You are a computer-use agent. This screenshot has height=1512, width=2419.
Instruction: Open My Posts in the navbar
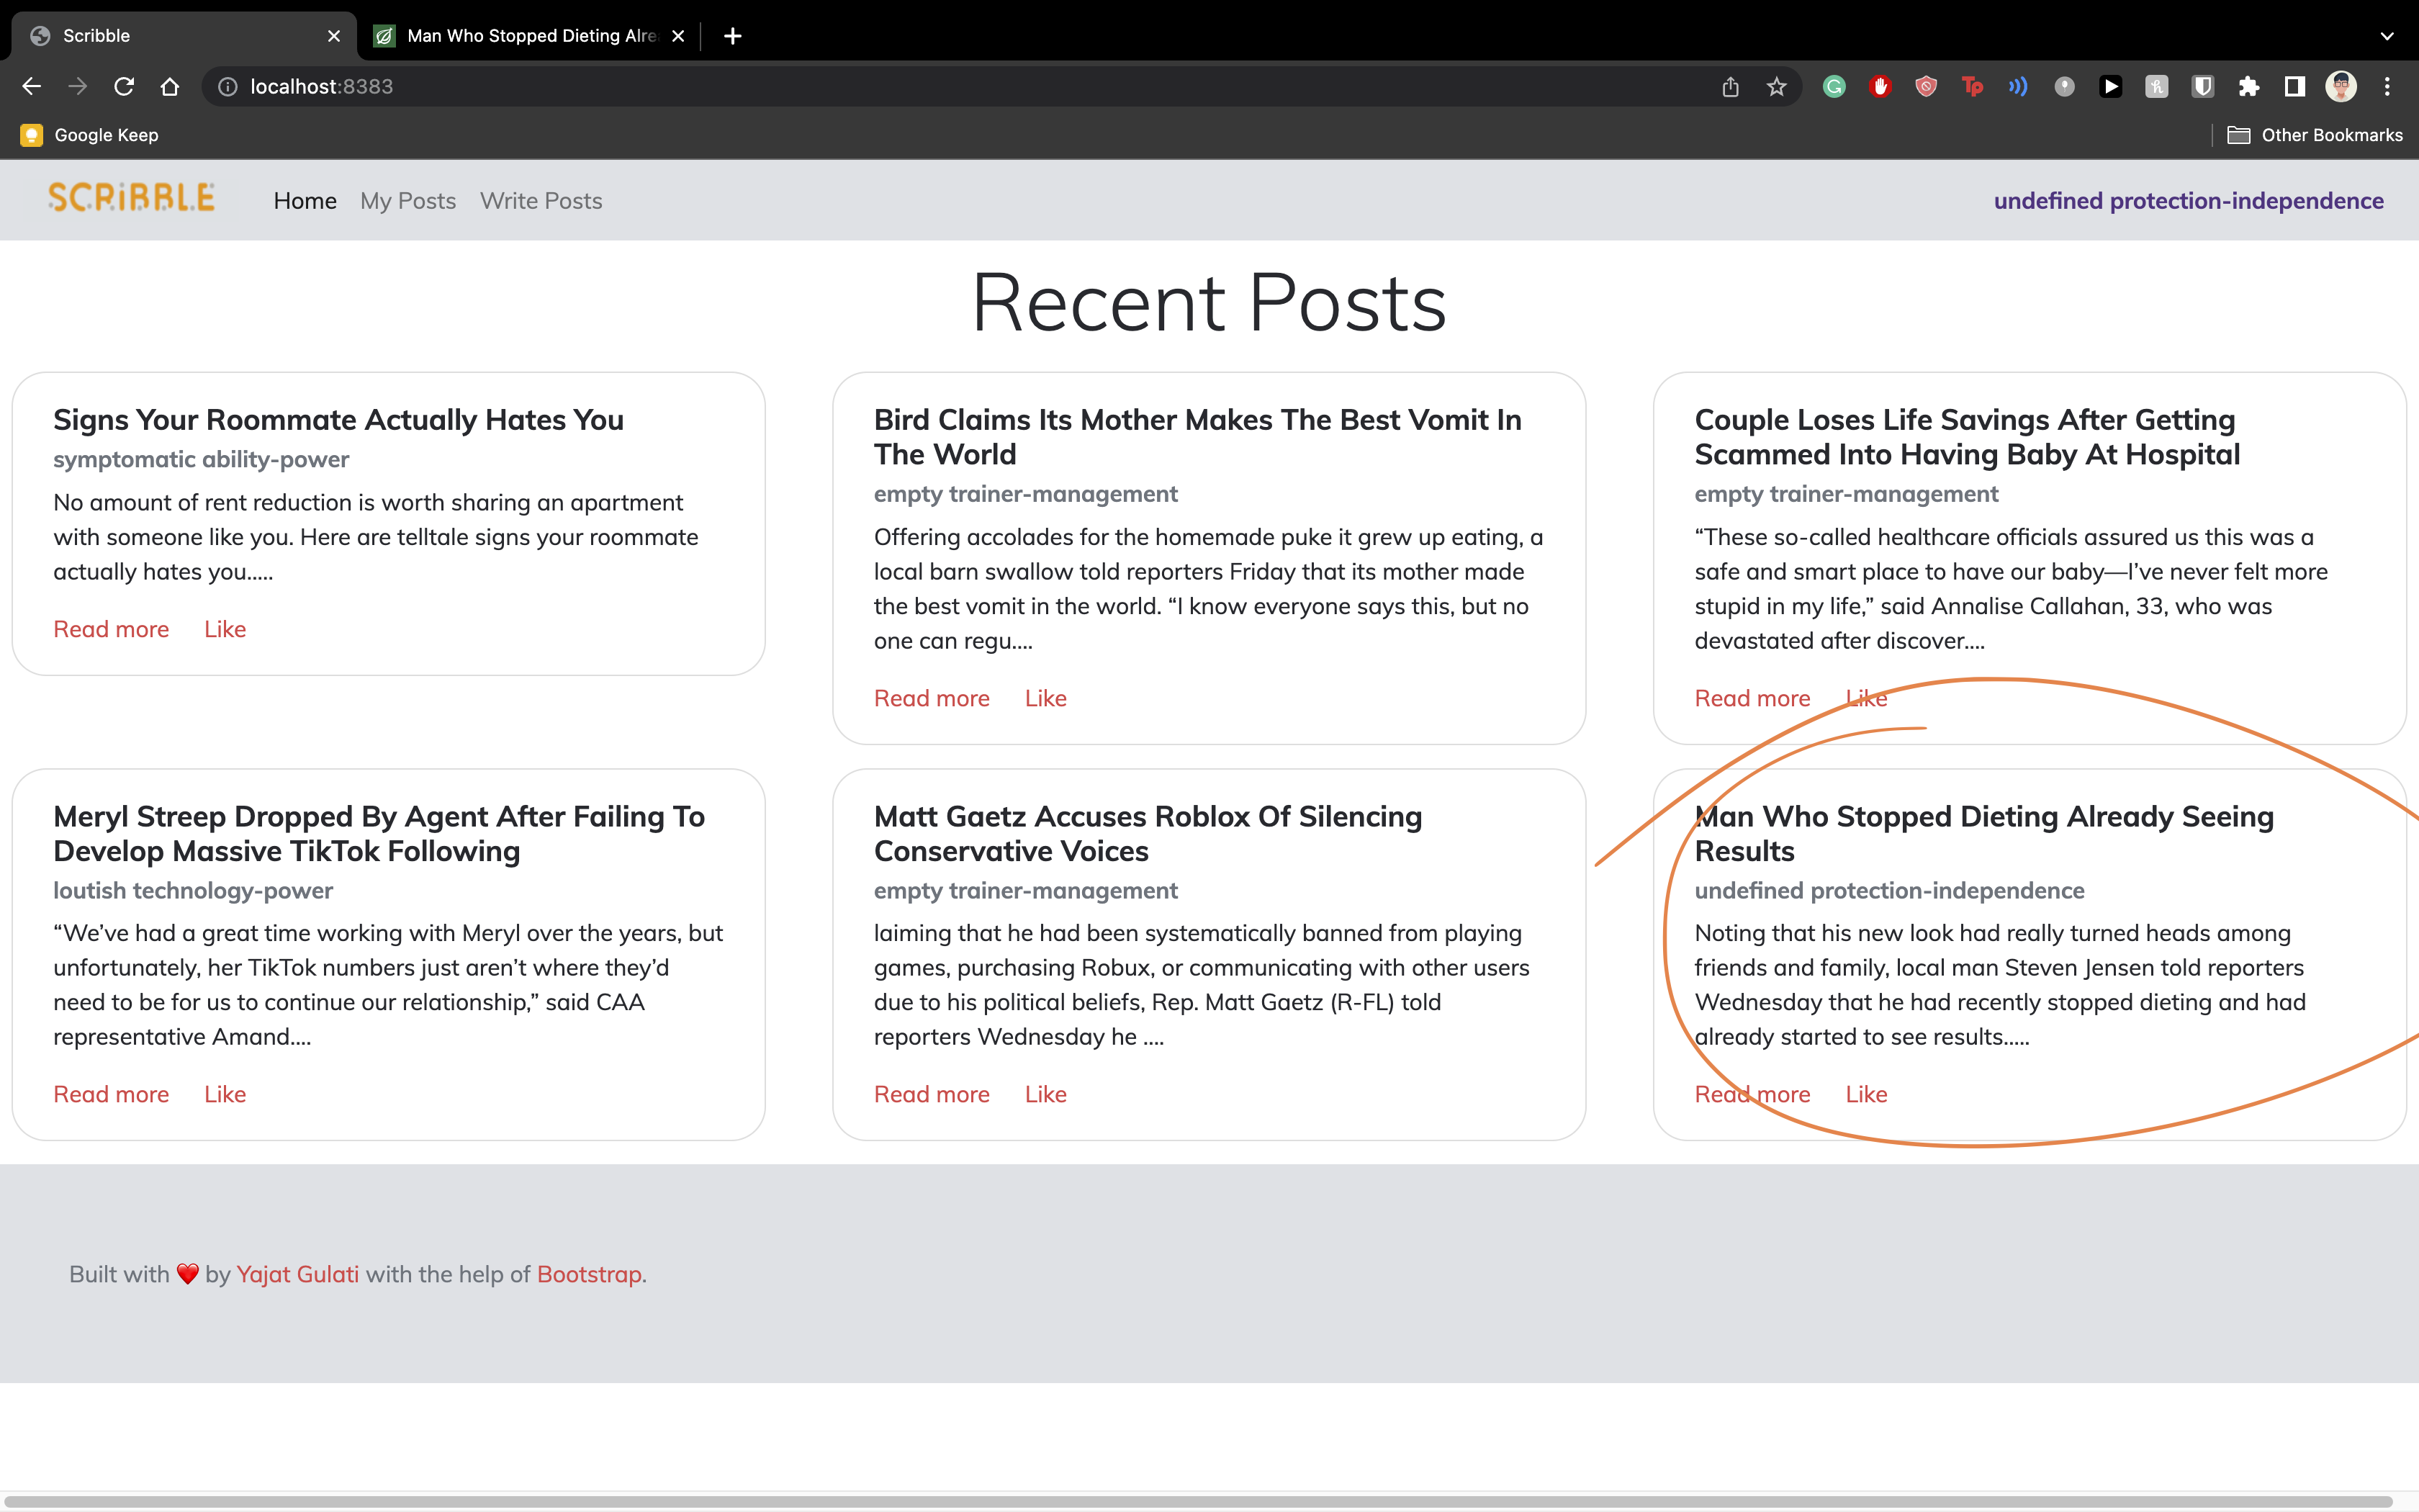[407, 201]
